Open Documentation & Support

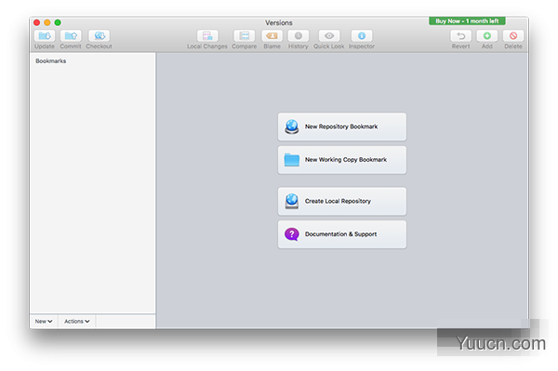[342, 234]
